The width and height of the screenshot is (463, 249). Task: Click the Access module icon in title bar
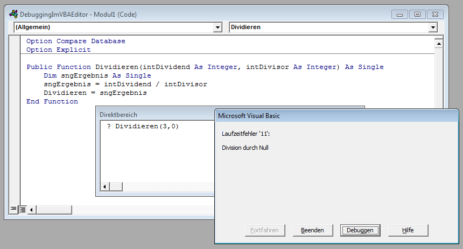(13, 14)
